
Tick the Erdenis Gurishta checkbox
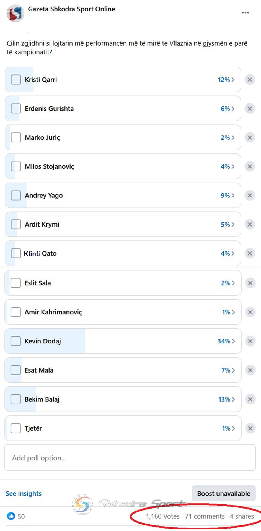point(16,108)
